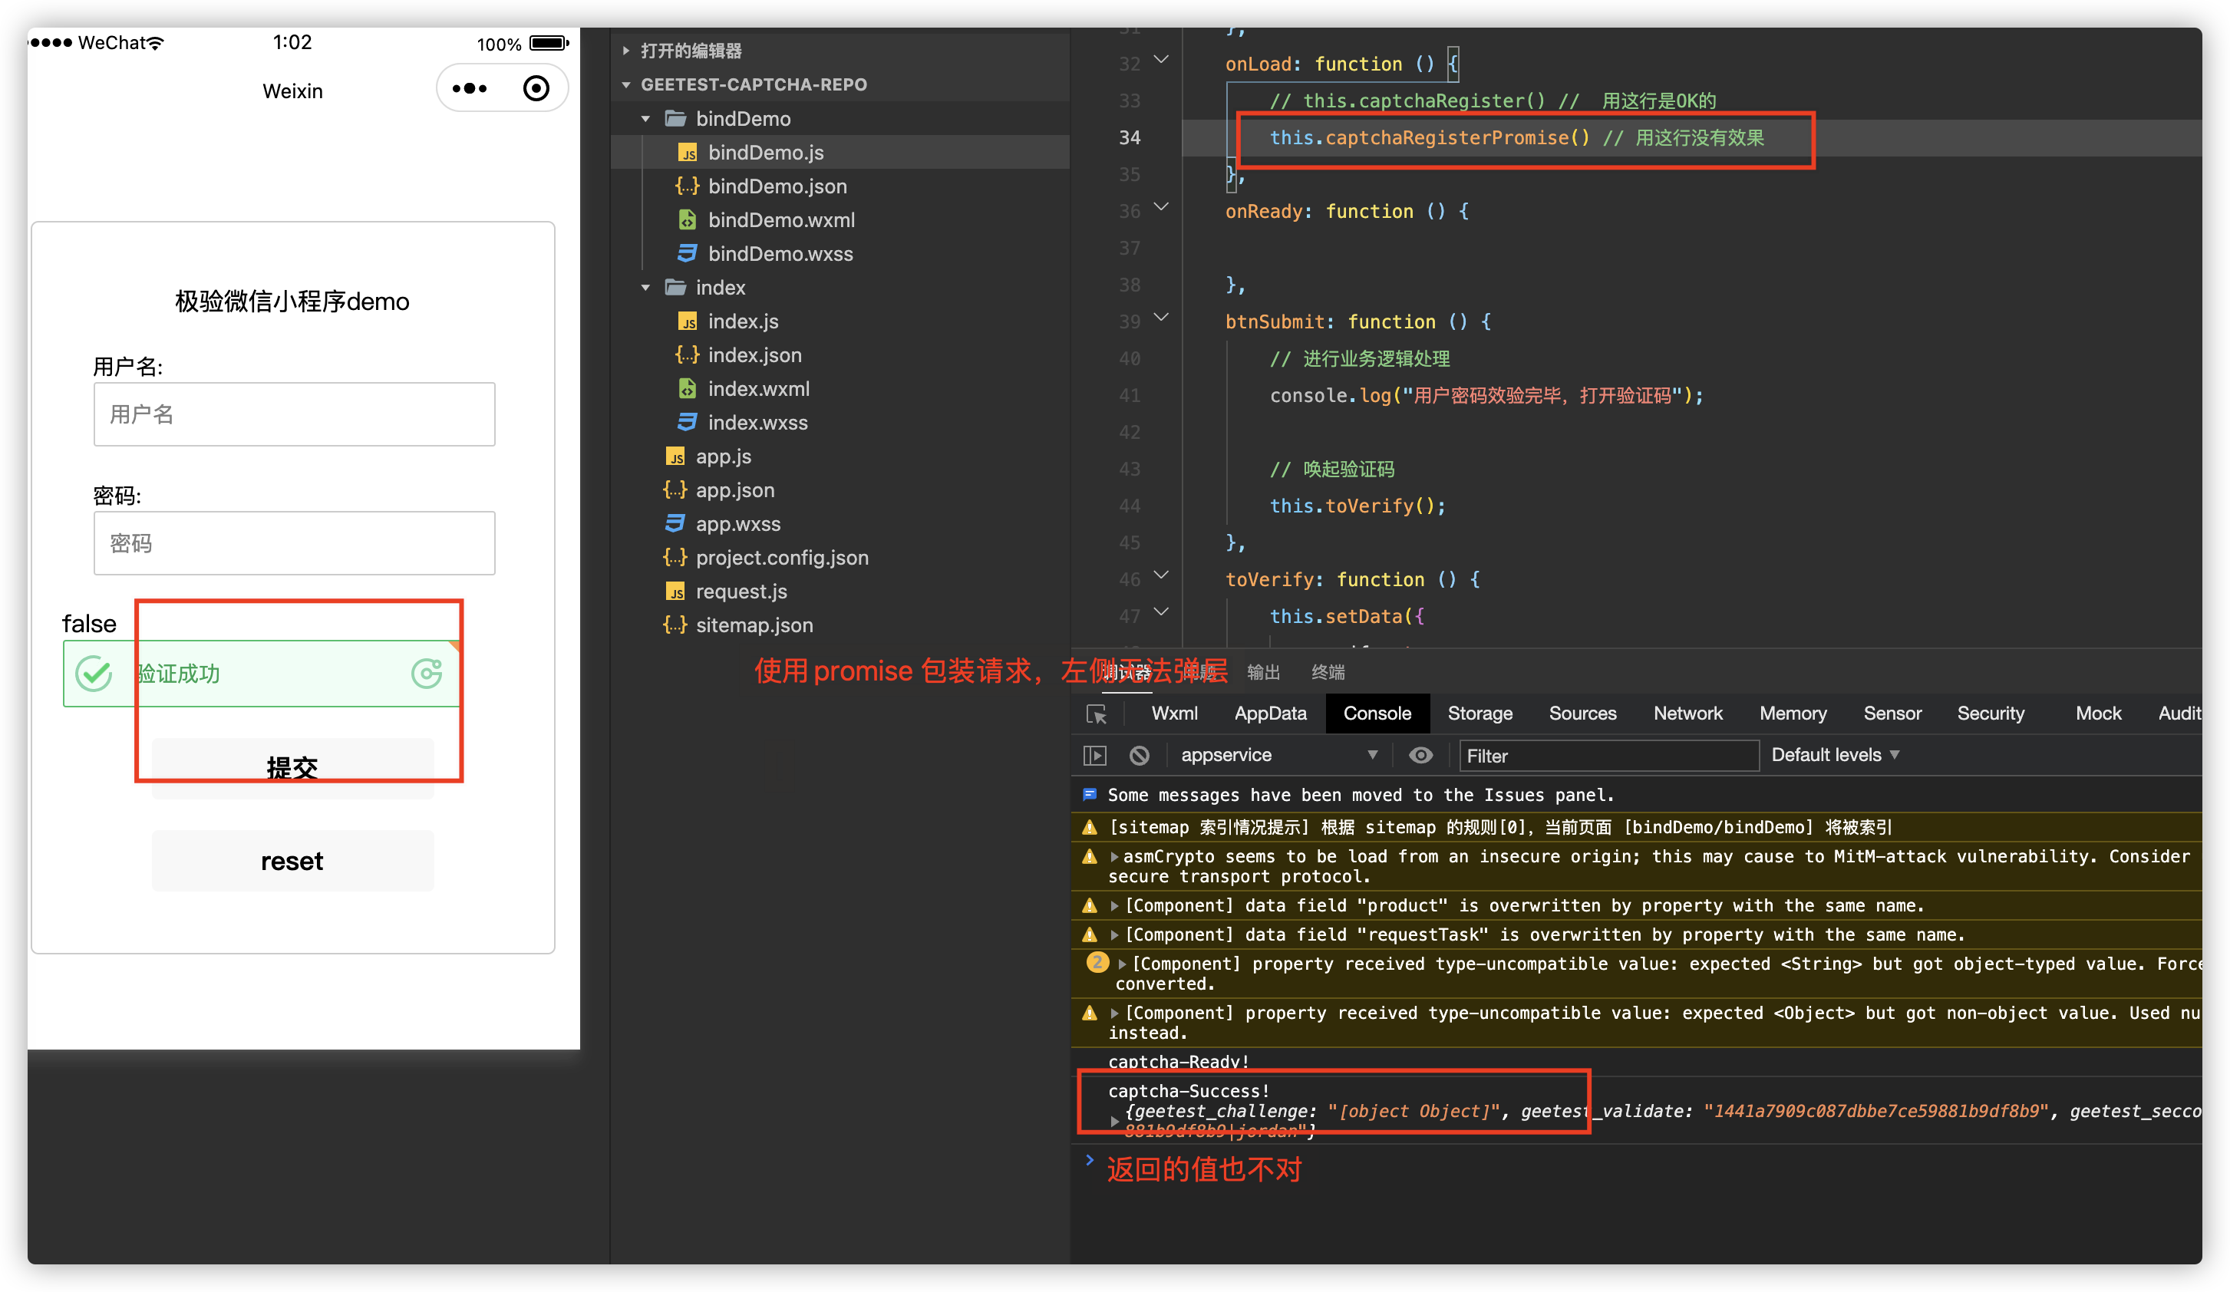Open the Default levels dropdown
2230x1292 pixels.
coord(1835,756)
